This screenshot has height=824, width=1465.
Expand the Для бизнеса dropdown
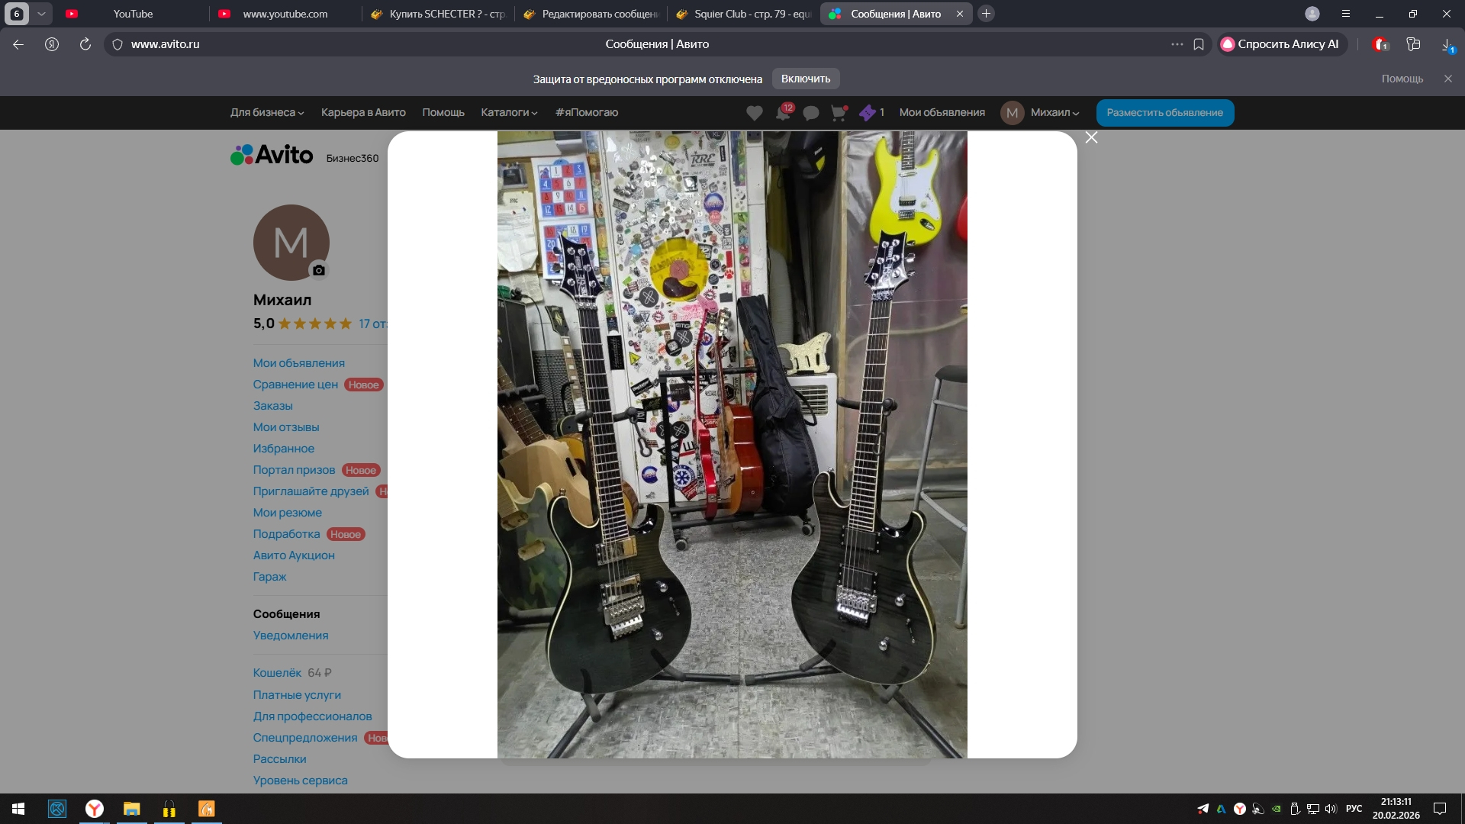tap(267, 112)
